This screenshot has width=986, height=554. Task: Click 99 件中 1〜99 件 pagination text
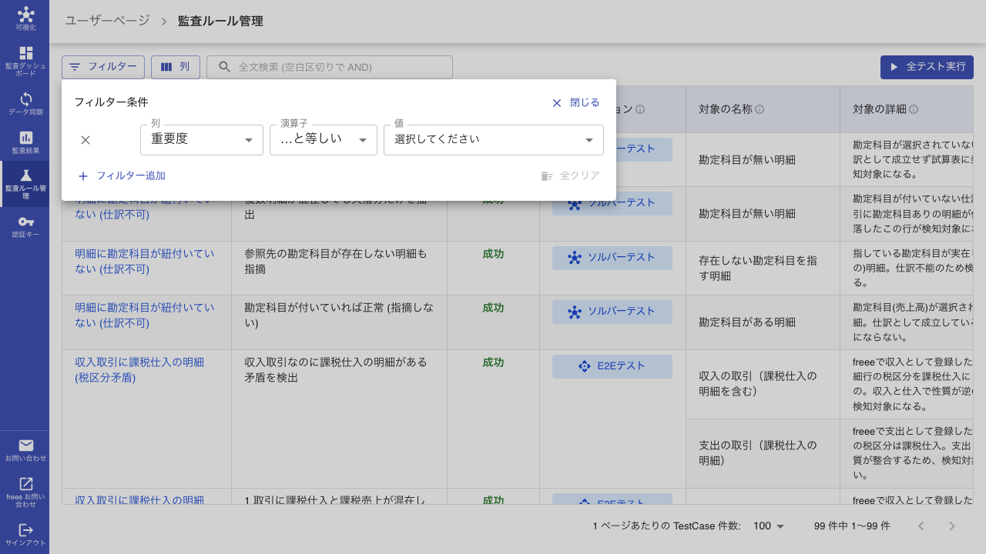click(852, 526)
